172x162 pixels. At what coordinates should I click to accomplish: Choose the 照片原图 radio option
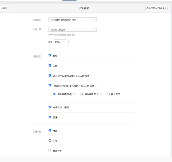coord(108,94)
